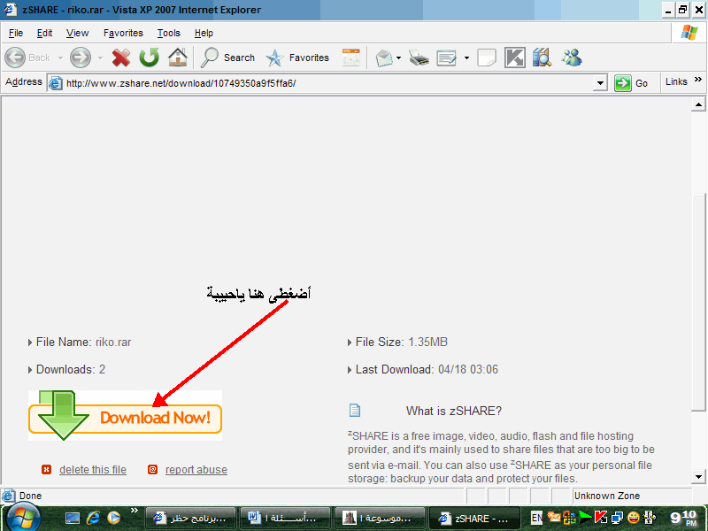Click the What is zSHARE? heading

tap(454, 411)
